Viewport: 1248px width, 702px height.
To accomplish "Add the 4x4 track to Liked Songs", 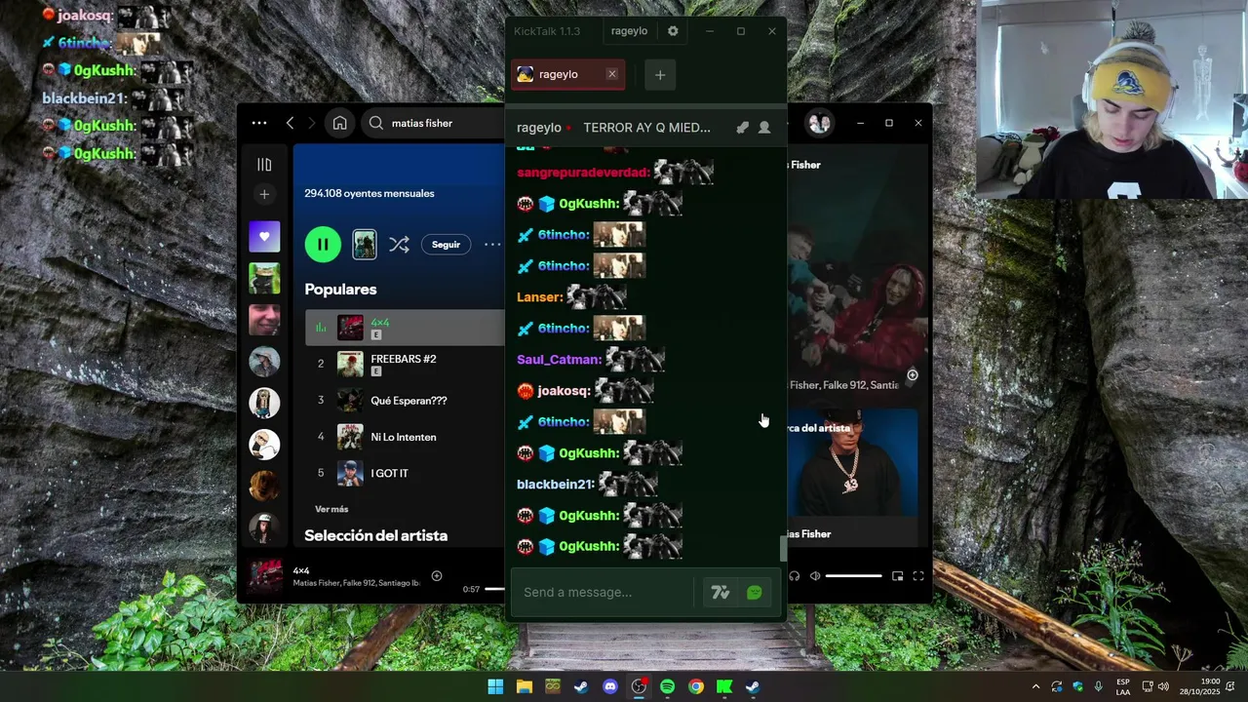I will pyautogui.click(x=437, y=576).
